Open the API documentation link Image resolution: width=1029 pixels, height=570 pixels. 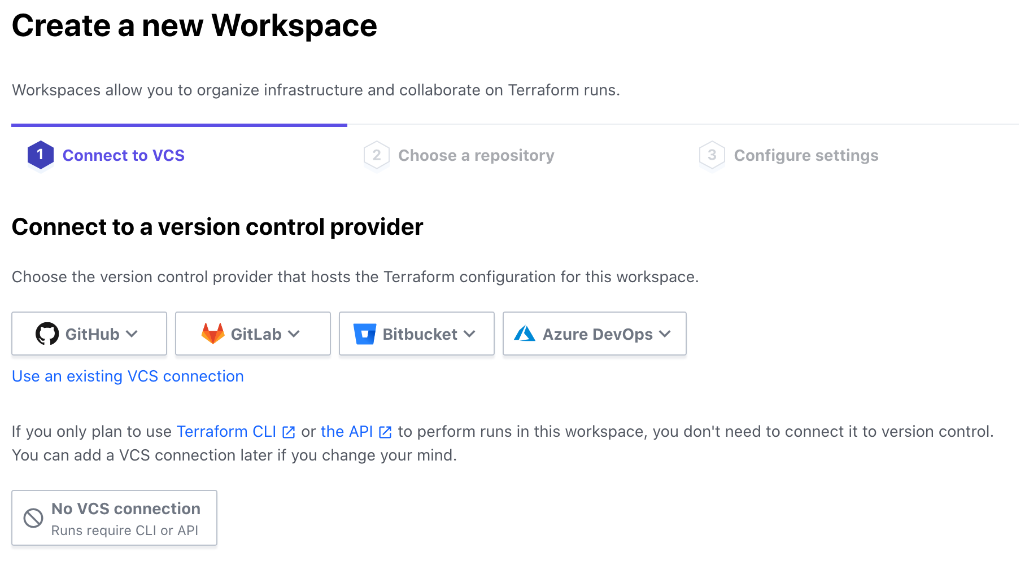coord(346,432)
